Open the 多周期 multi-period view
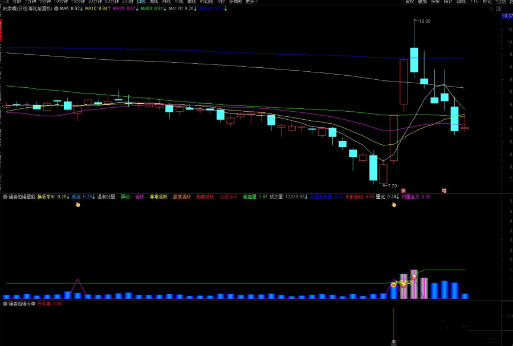This screenshot has height=346, width=513. click(x=235, y=2)
